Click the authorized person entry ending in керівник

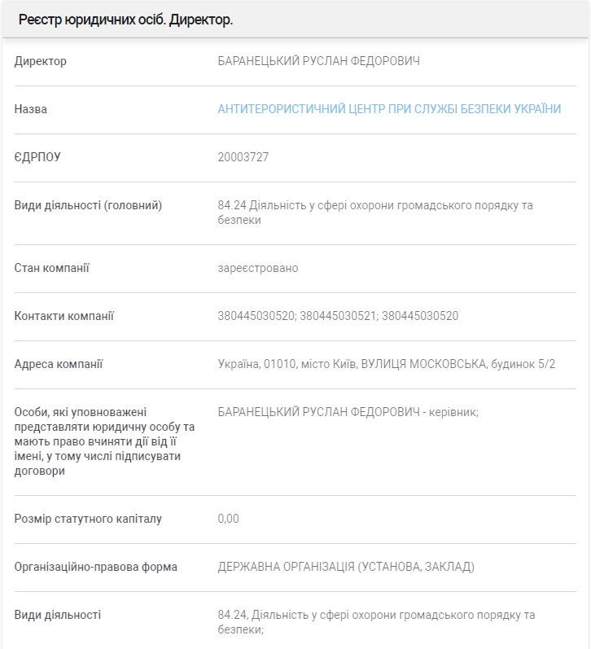tap(348, 412)
